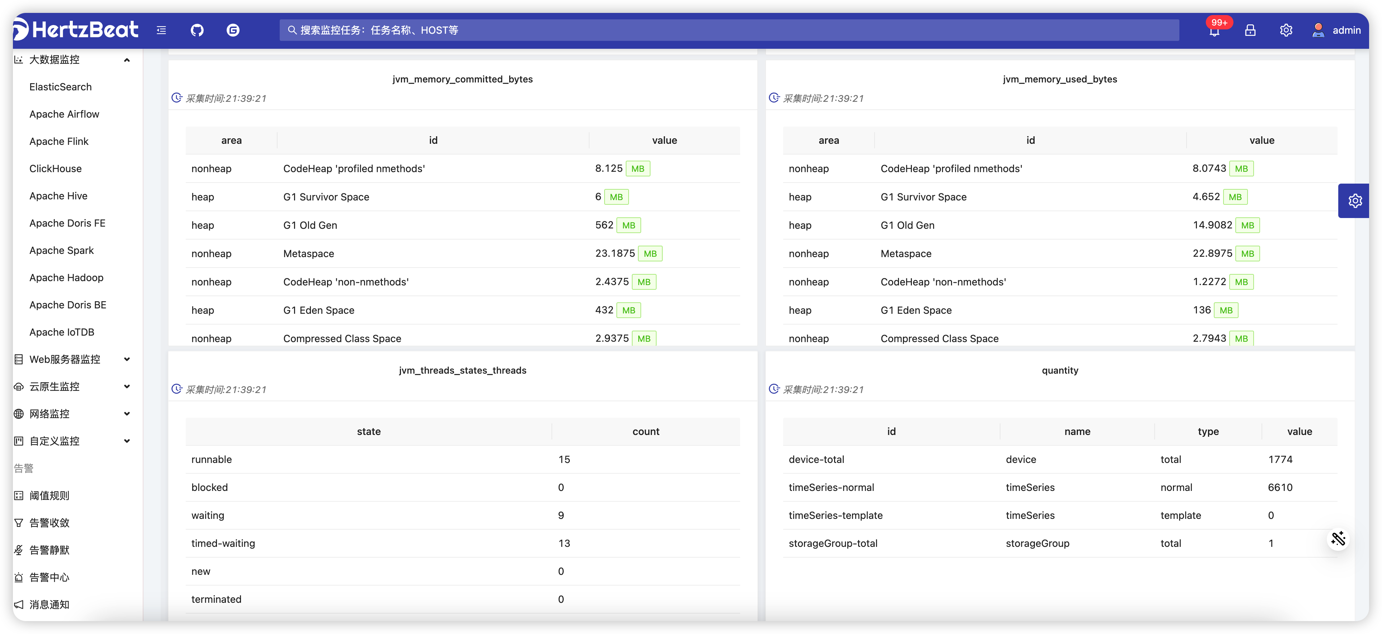
Task: Click the Gitee icon in header
Action: (233, 30)
